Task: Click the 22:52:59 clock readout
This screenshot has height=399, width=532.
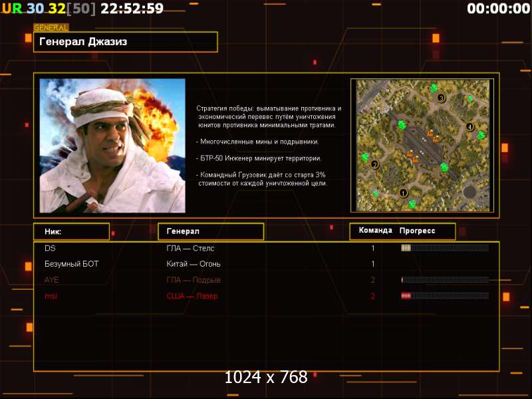Action: tap(132, 9)
